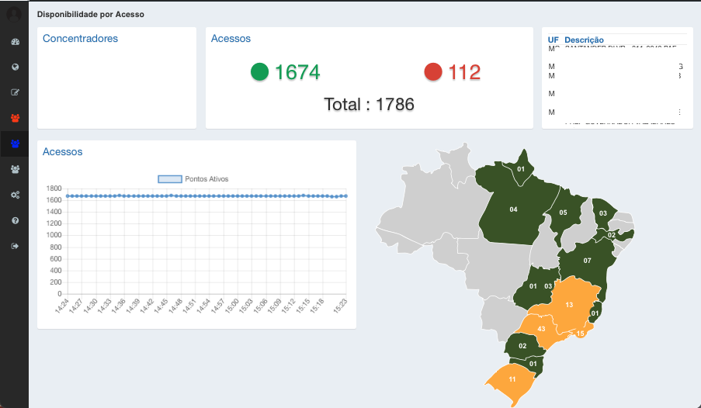Open help with the question mark icon

[x=15, y=220]
